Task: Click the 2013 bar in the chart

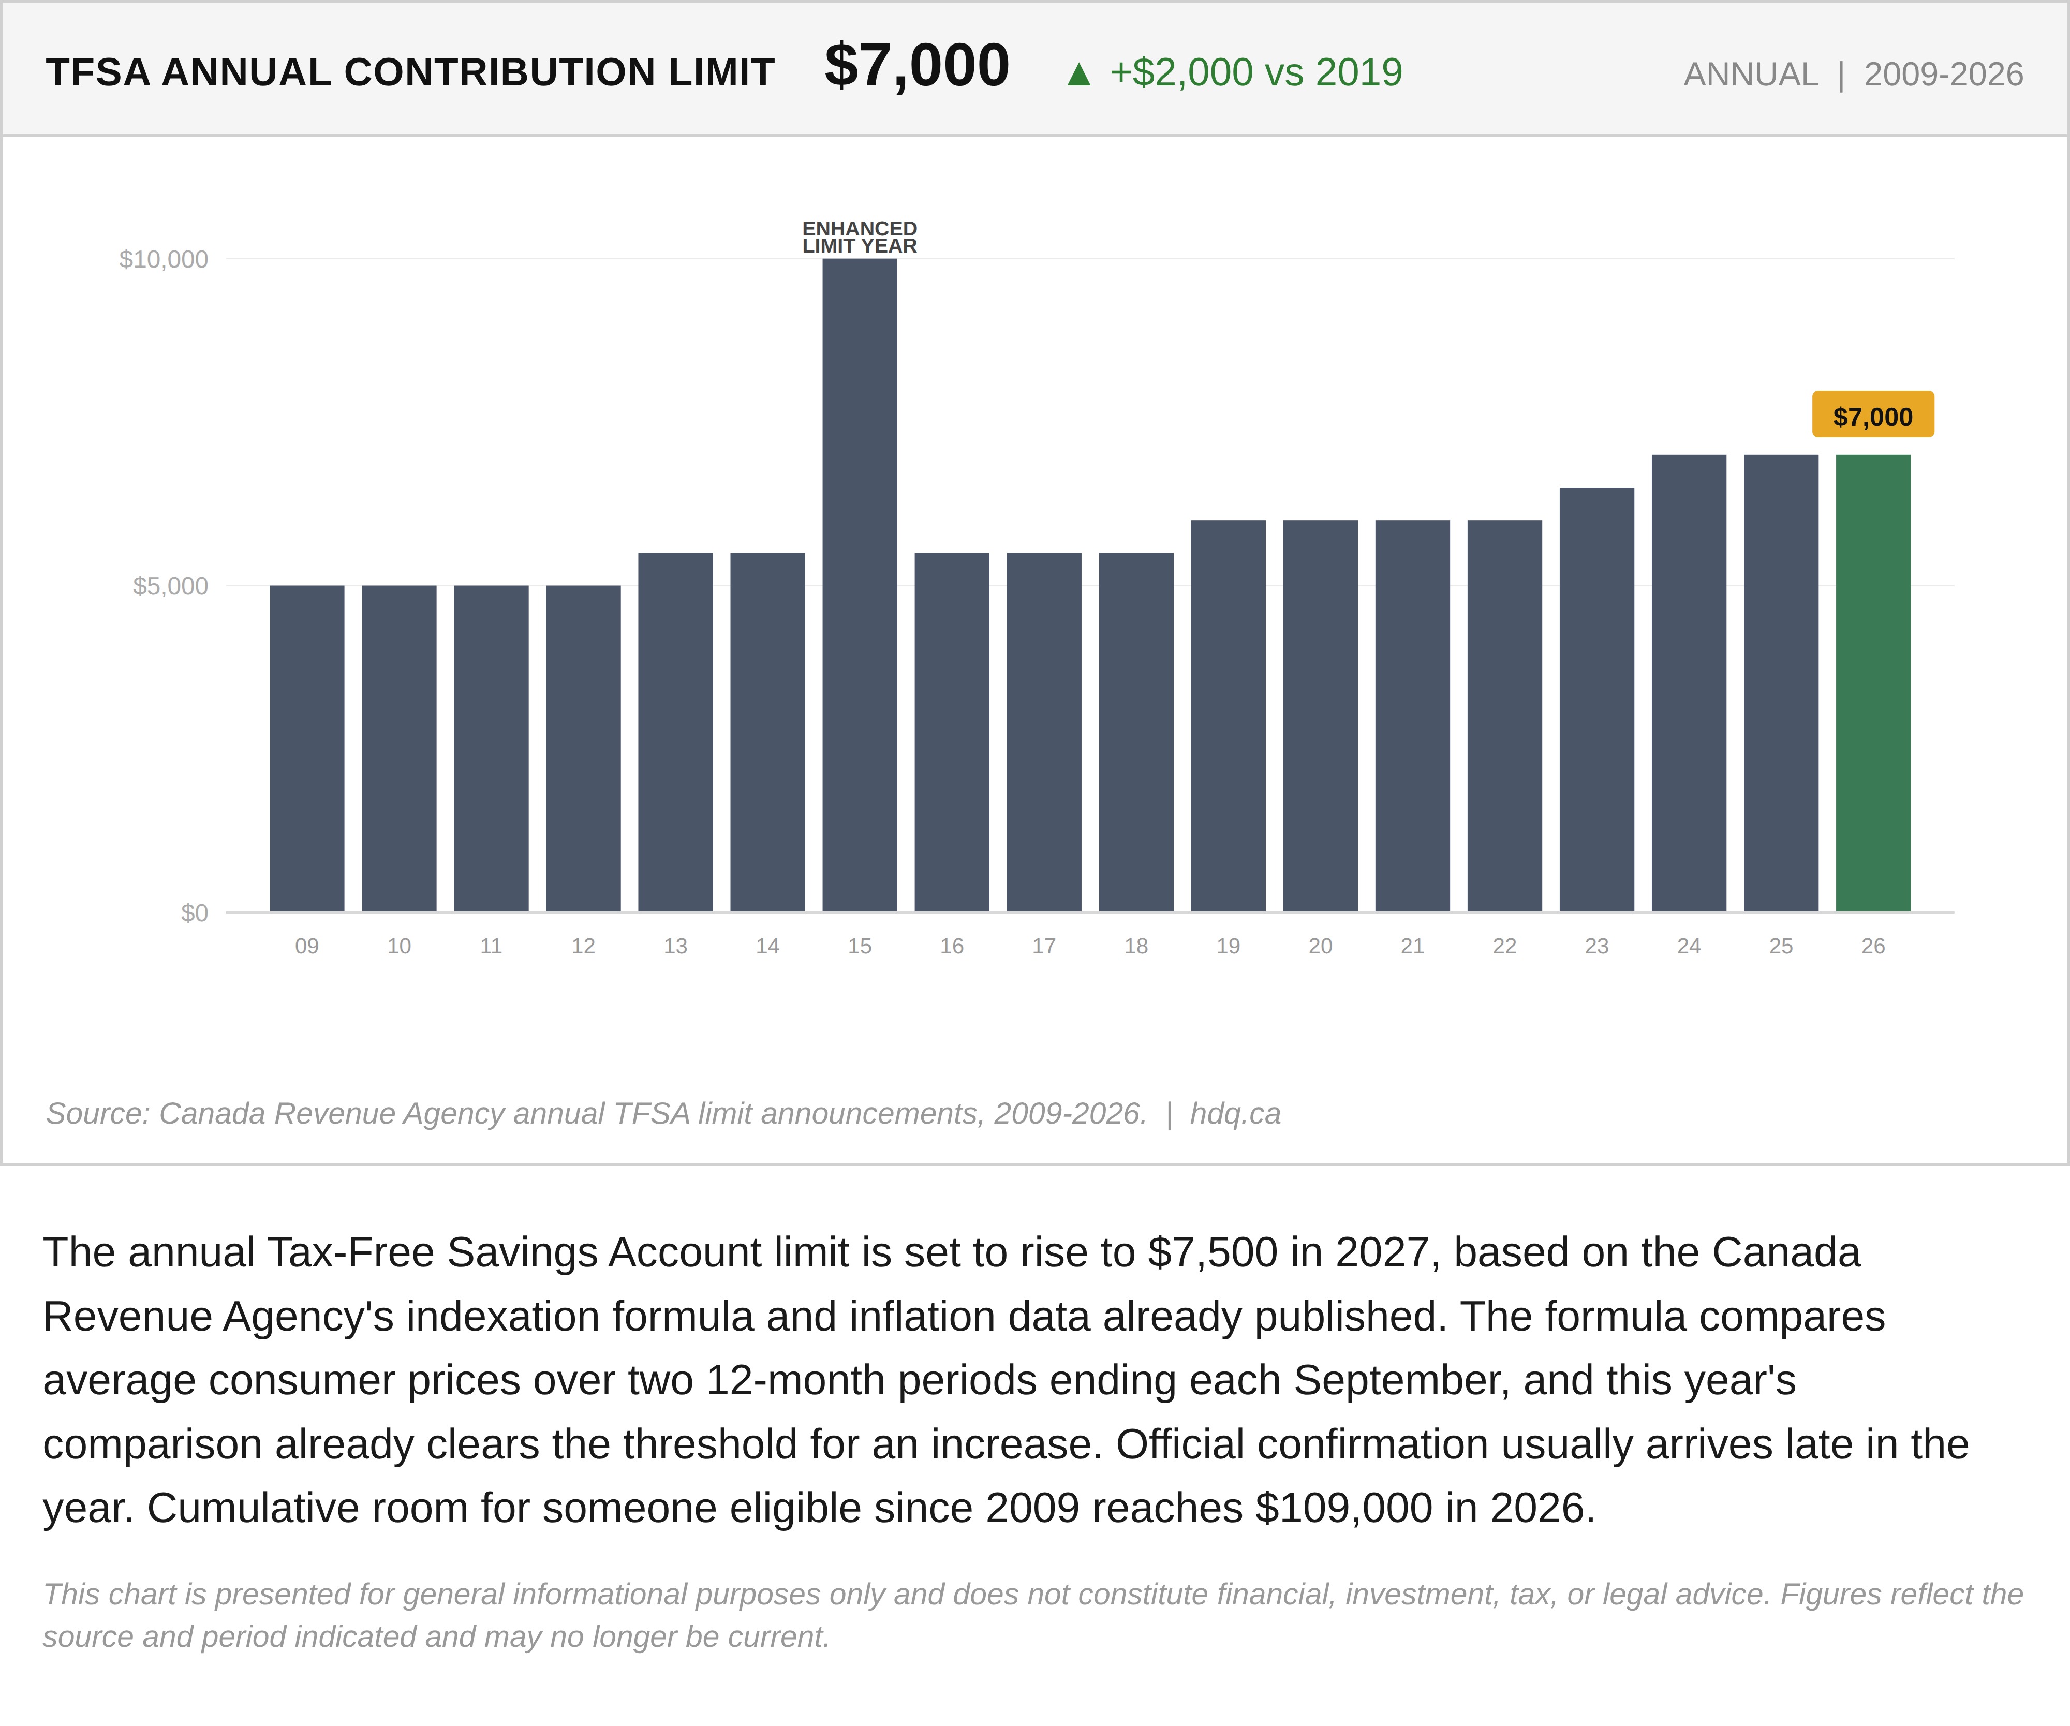Action: [x=675, y=732]
